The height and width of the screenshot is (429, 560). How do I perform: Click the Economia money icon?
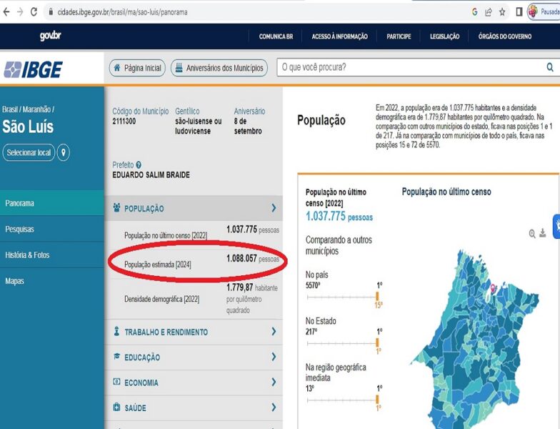[x=116, y=382]
